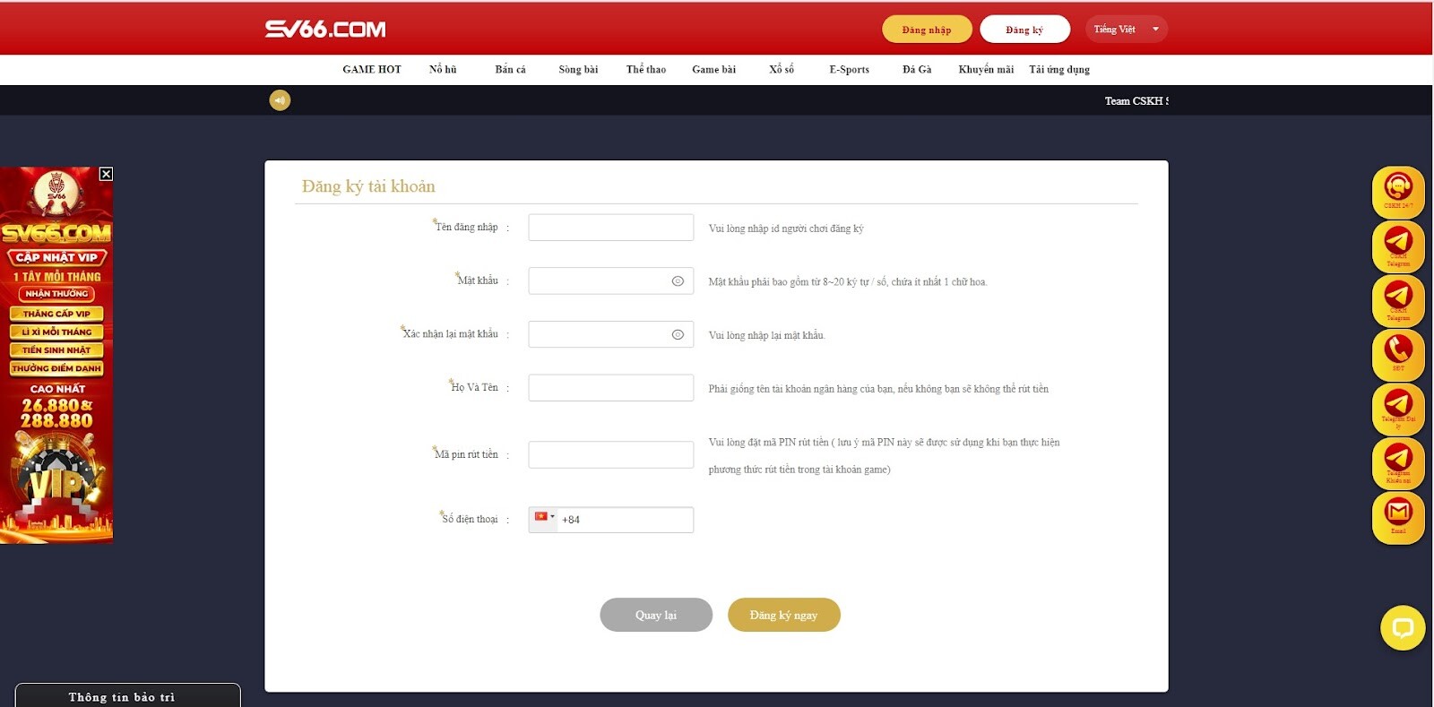Open the Thể thao menu
Screen dimensions: 1434x707
tap(645, 70)
